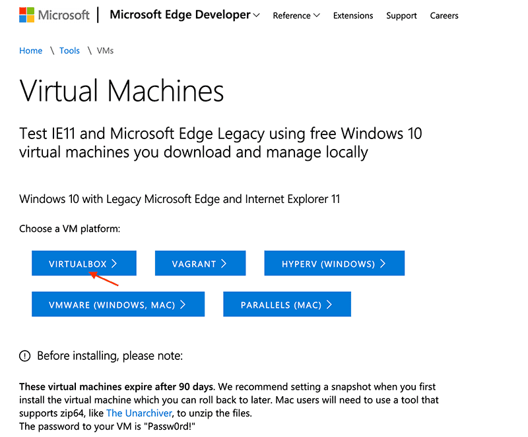Navigate to Home via the breadcrumb

pos(30,50)
